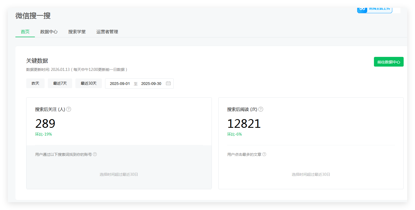The height and width of the screenshot is (210, 415).
Task: Switch to the 数据中心 tab
Action: 49,32
